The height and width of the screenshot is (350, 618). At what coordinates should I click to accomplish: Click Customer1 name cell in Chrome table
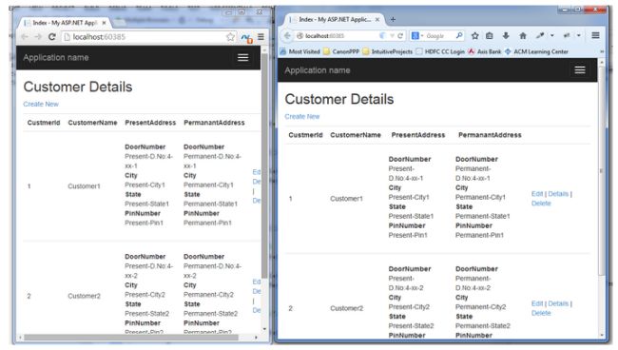click(84, 186)
